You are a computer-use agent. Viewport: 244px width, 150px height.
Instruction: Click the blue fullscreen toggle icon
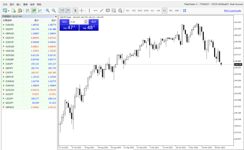pyautogui.click(x=185, y=10)
